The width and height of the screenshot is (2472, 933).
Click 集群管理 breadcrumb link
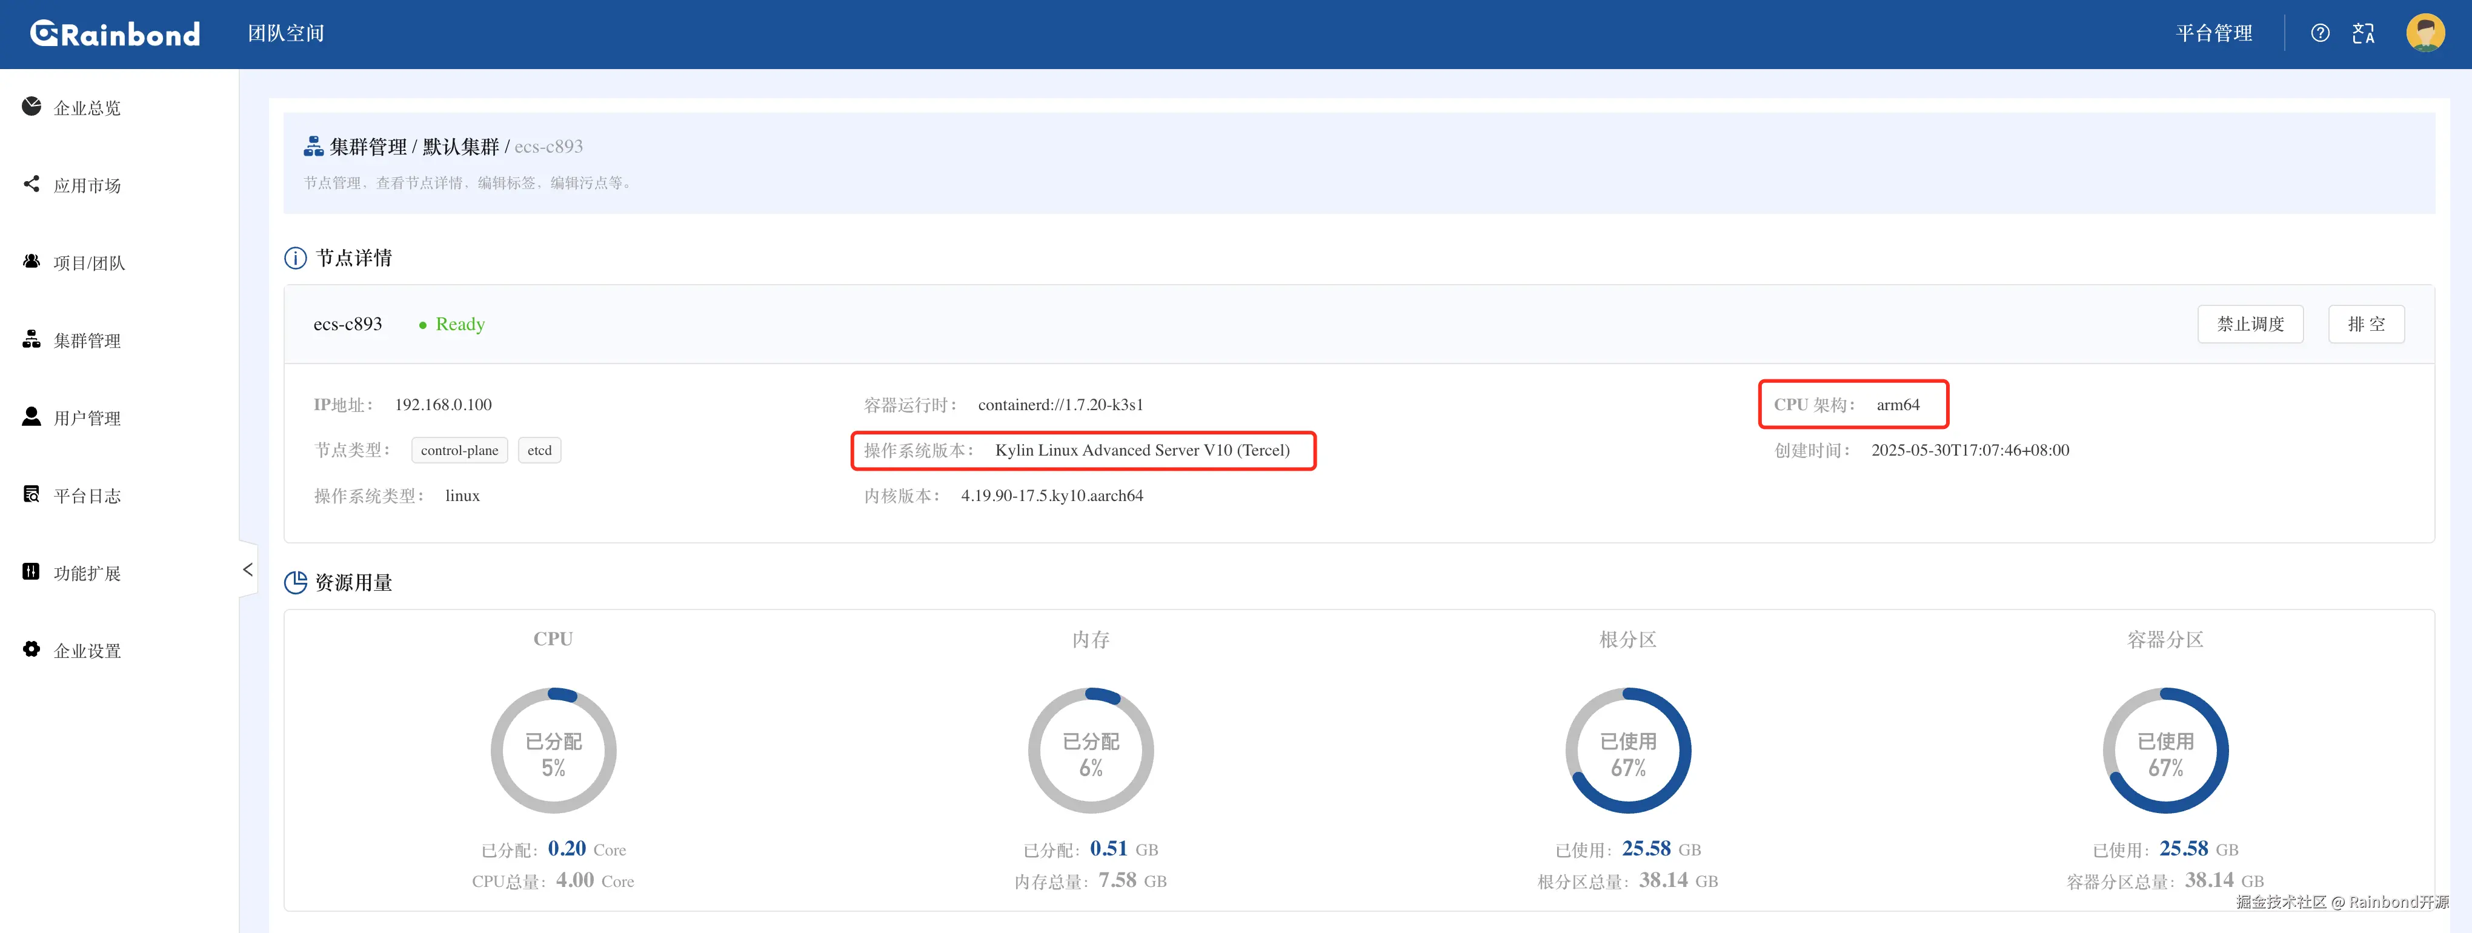point(368,147)
